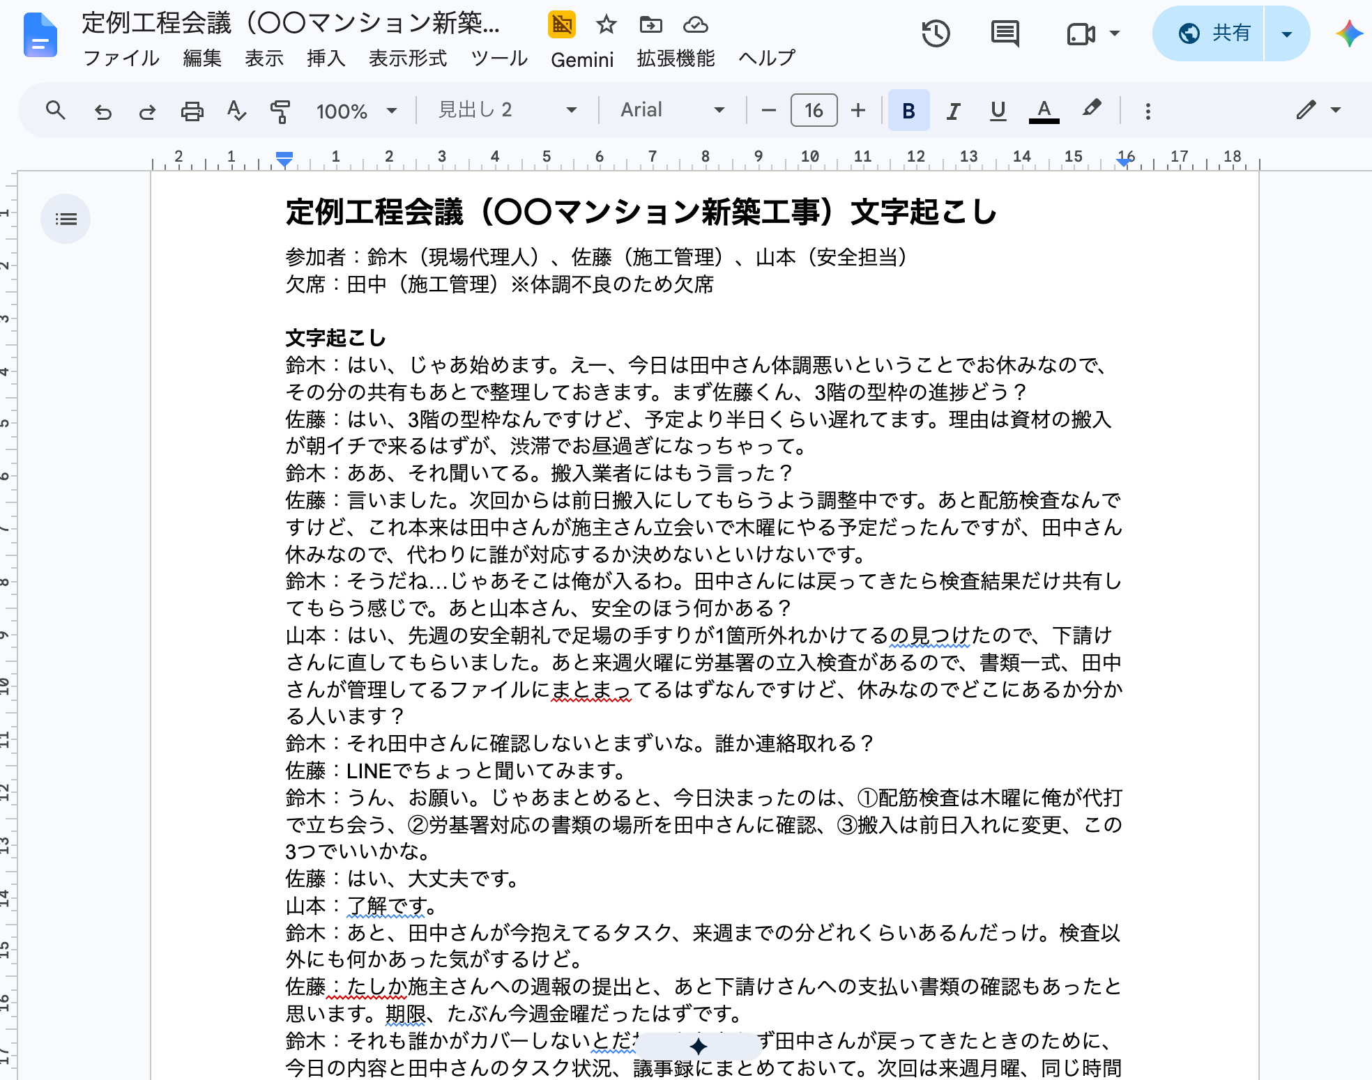
Task: Show the document outline
Action: click(66, 219)
